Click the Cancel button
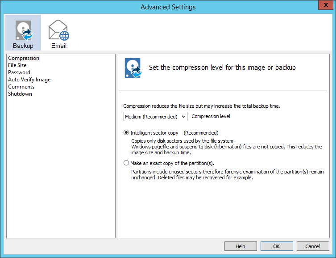The image size is (336, 258). [x=312, y=246]
